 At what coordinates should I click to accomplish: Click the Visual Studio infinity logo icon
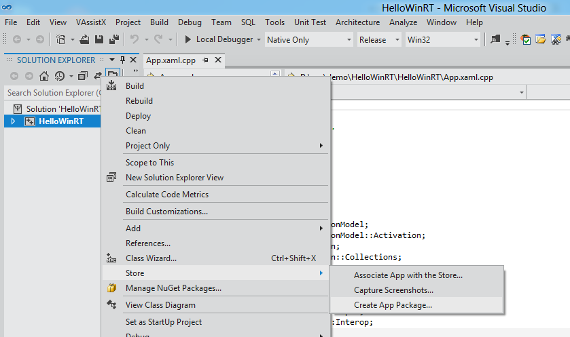pos(7,7)
